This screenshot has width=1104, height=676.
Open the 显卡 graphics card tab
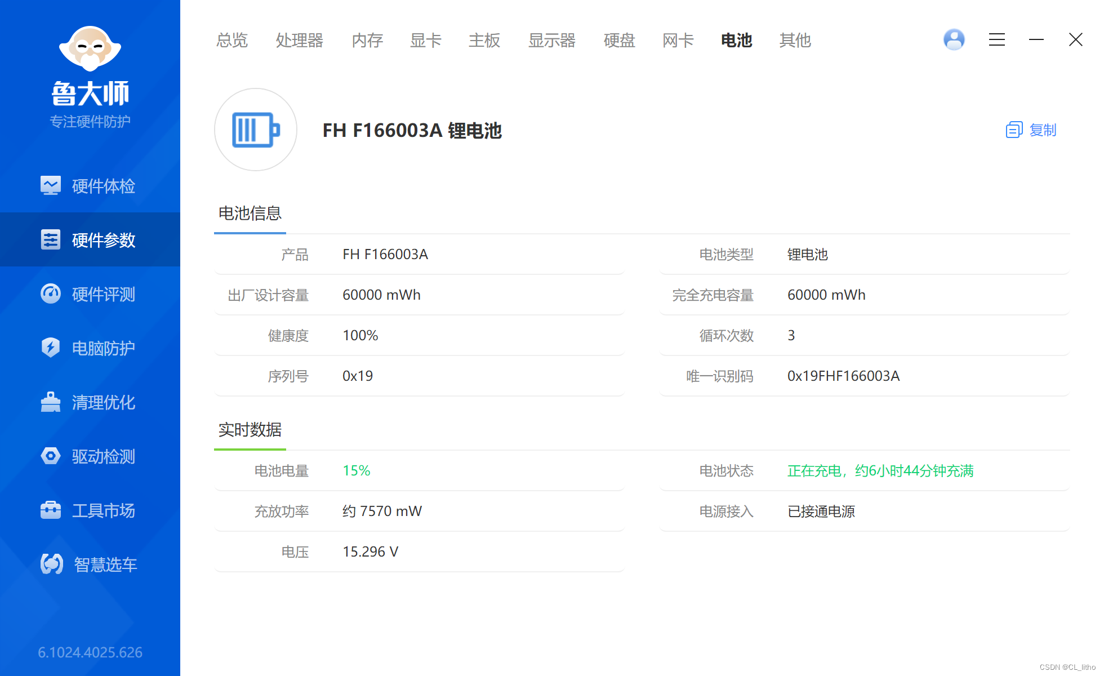425,41
